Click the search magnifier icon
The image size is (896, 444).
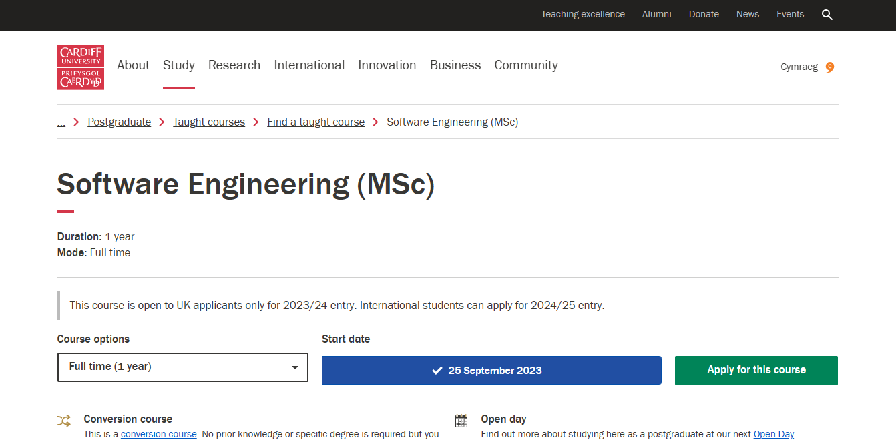pyautogui.click(x=827, y=15)
